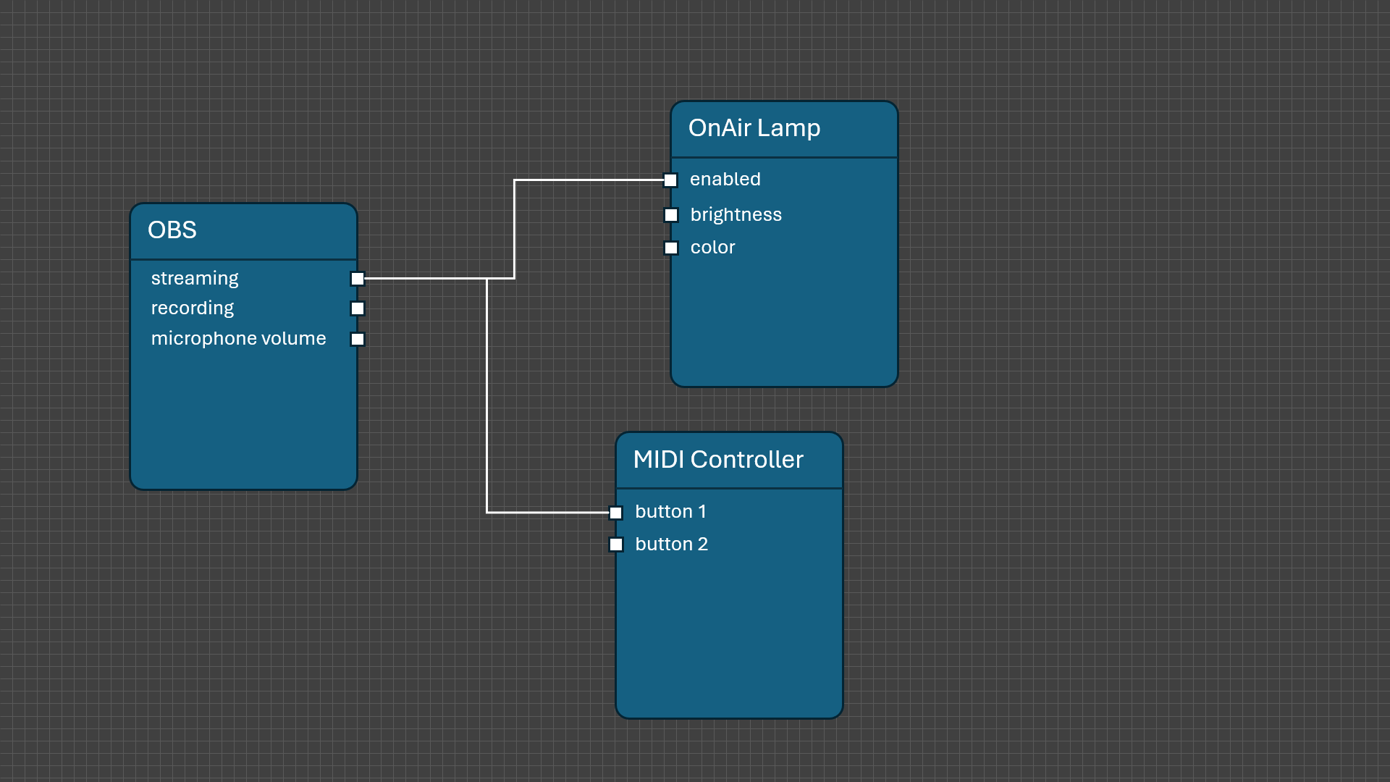
Task: Select the OnAir Lamp node header
Action: 754,128
